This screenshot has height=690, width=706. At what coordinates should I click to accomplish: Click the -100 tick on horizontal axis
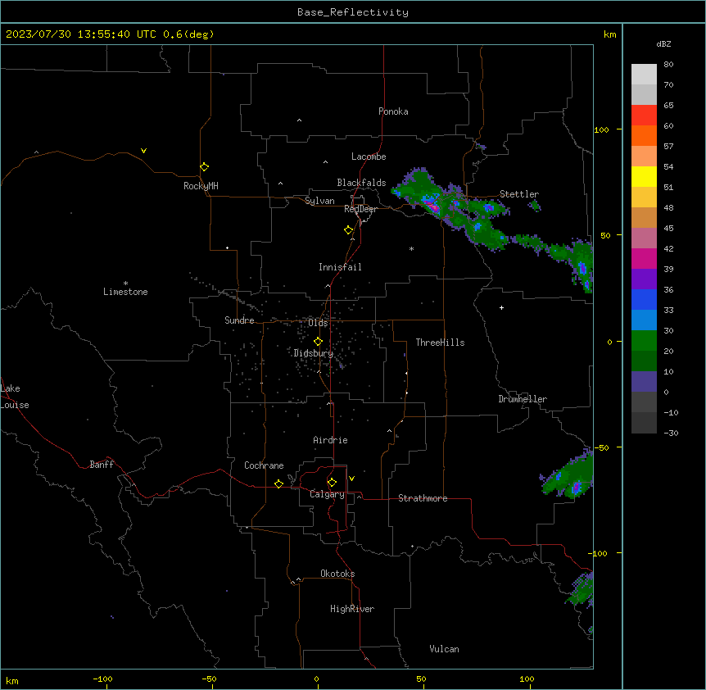pyautogui.click(x=103, y=679)
